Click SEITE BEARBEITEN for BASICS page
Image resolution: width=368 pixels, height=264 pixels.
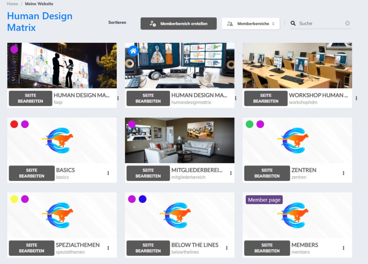[32, 173]
